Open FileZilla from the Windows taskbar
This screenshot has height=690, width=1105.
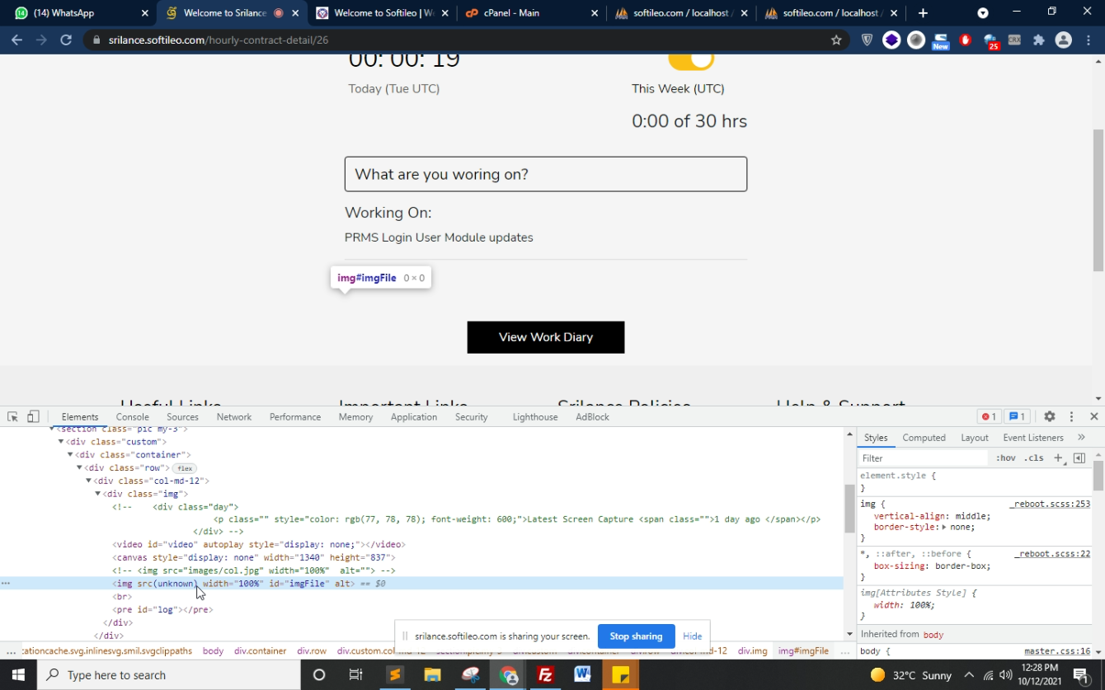pyautogui.click(x=545, y=675)
